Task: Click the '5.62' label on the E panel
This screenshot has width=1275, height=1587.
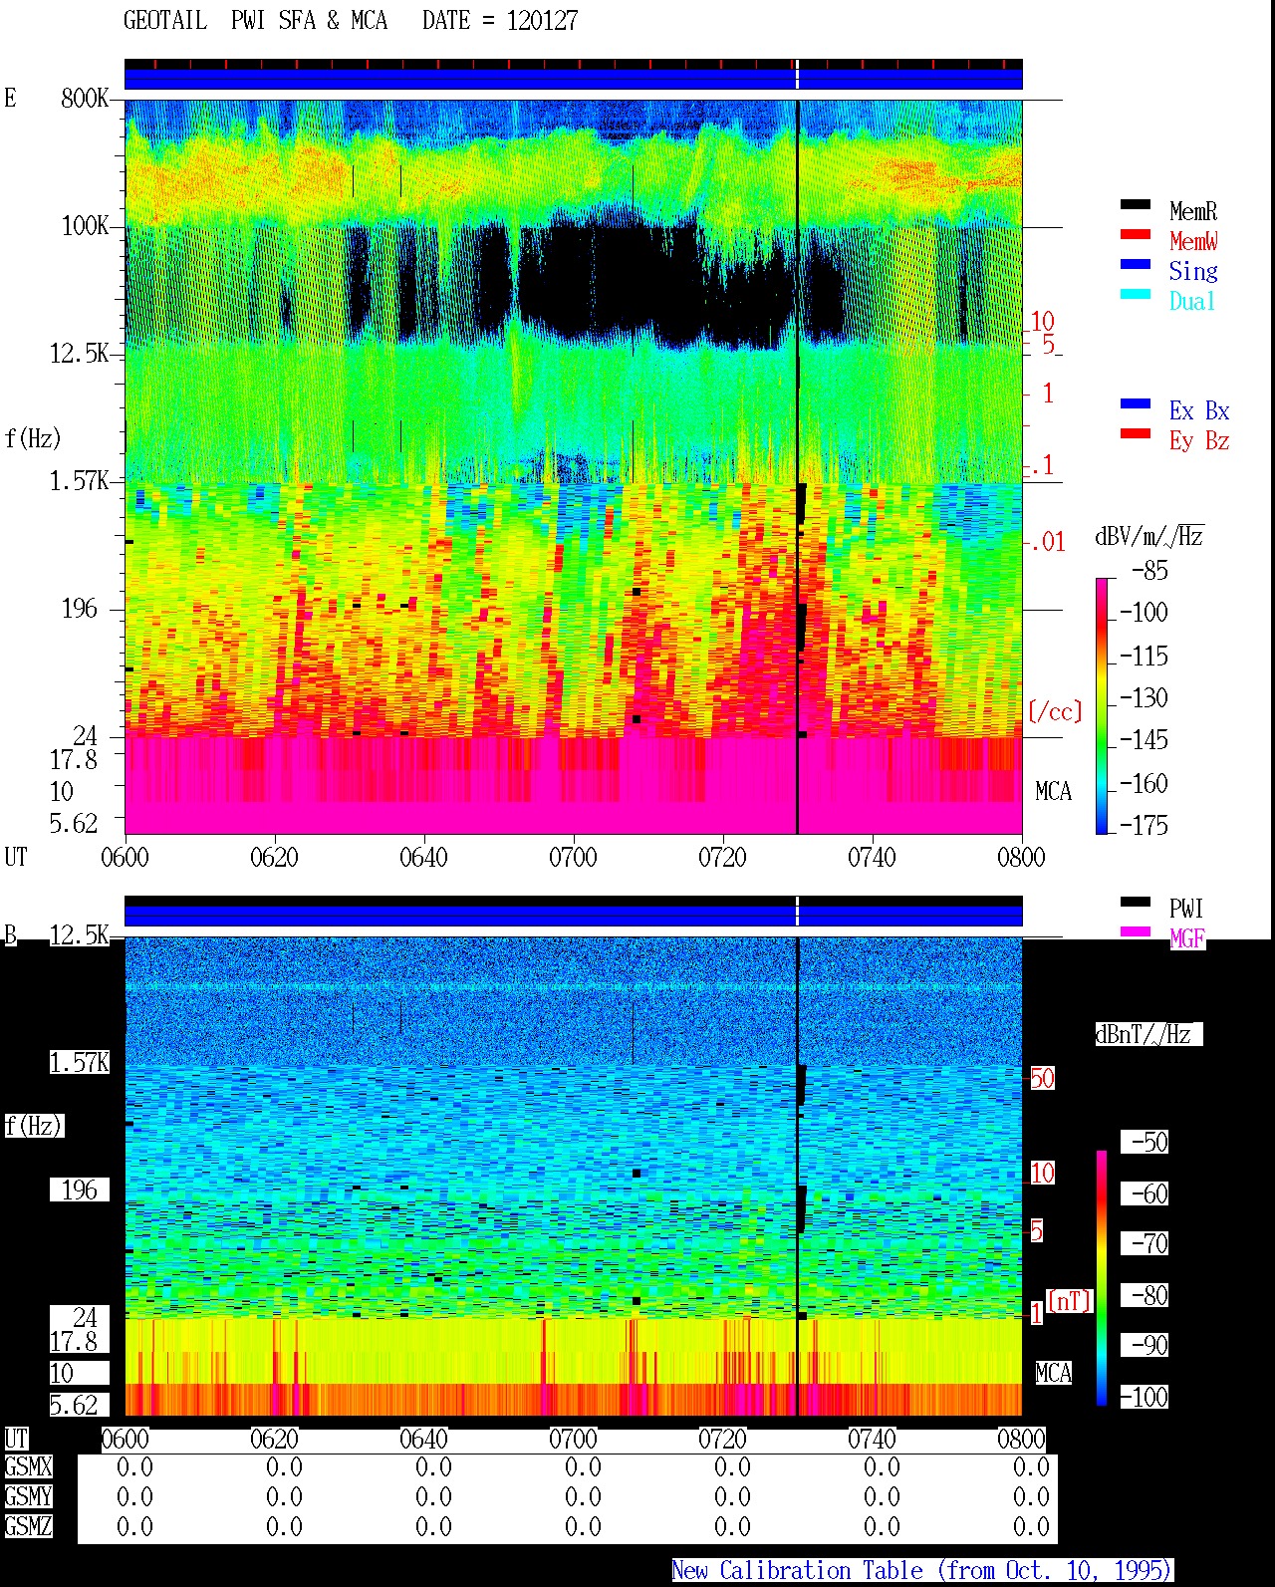Action: 74,823
